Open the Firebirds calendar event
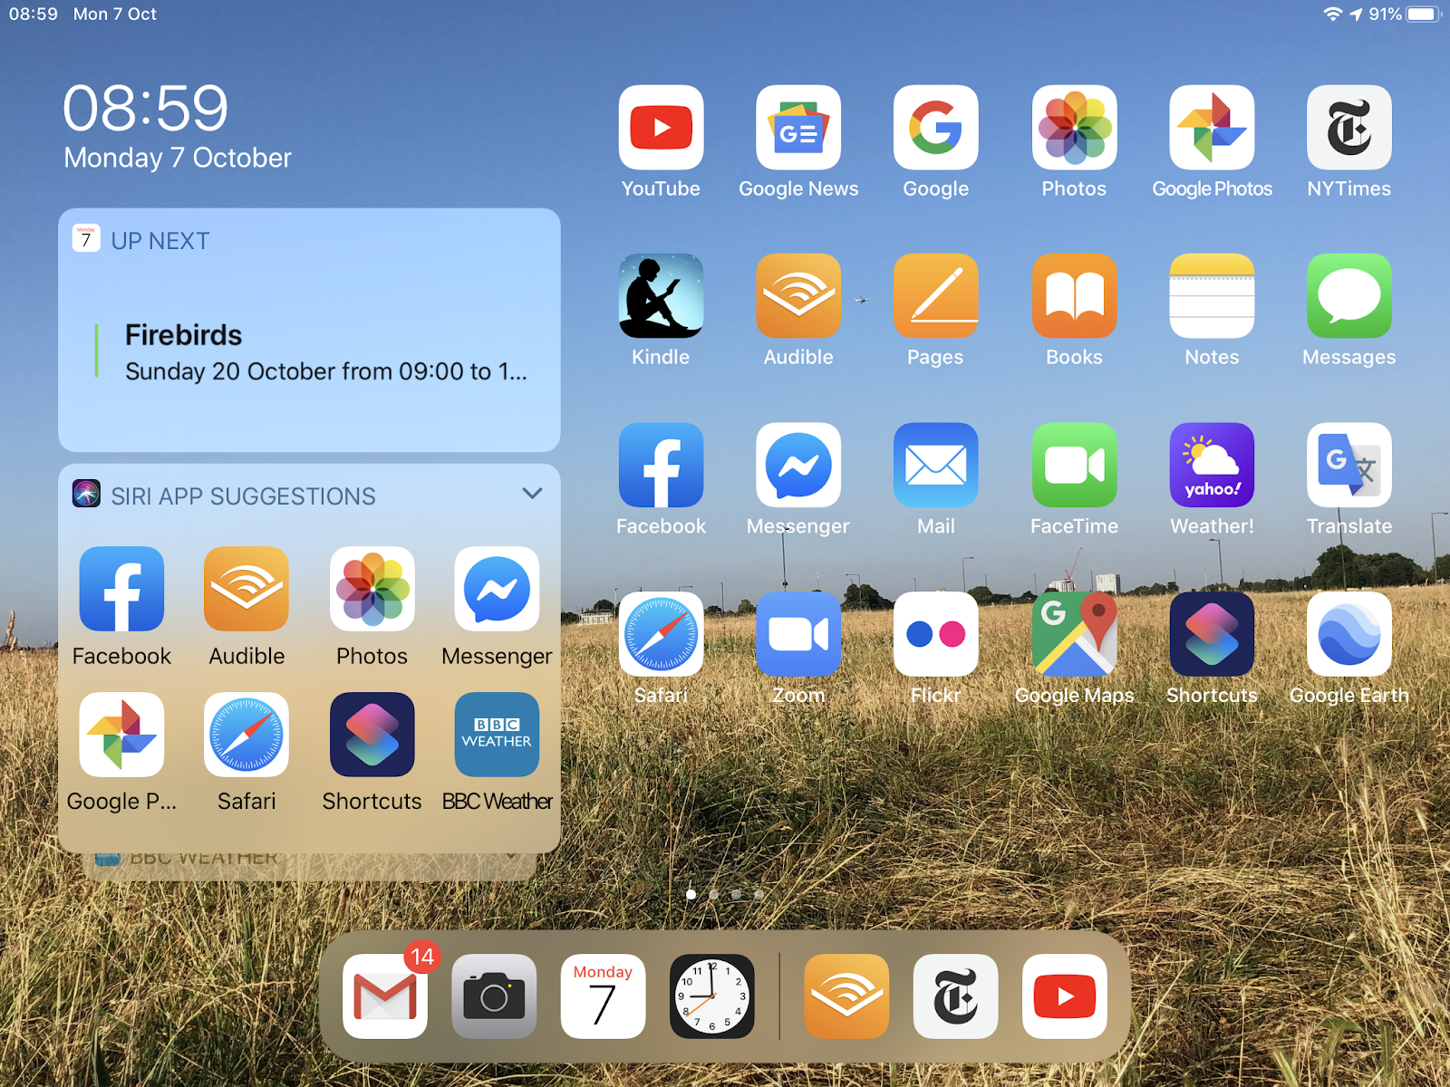 308,349
